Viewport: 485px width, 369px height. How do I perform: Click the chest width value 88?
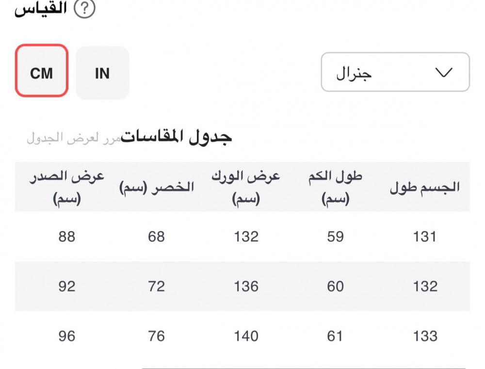click(x=67, y=237)
